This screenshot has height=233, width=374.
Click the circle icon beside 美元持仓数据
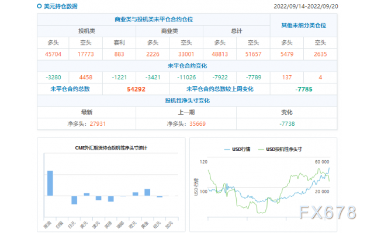coord(39,6)
